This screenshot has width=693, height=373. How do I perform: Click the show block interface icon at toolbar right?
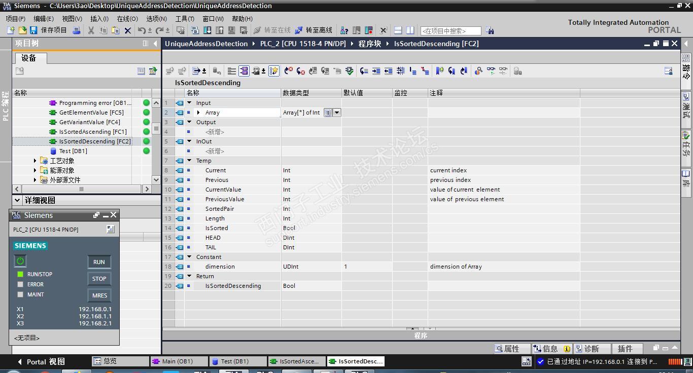pos(669,71)
